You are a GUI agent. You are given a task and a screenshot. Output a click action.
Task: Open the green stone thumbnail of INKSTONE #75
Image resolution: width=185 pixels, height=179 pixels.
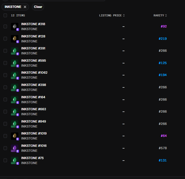pyautogui.click(x=15, y=160)
